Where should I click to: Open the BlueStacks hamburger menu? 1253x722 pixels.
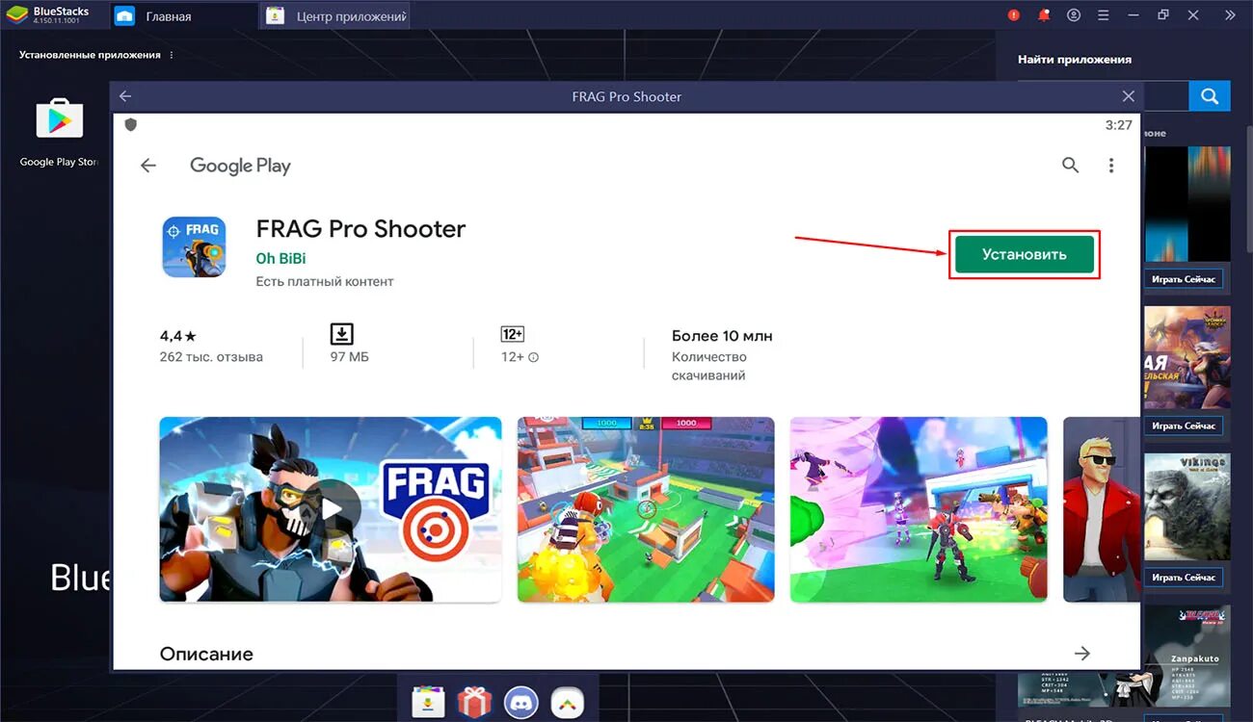(x=1104, y=15)
